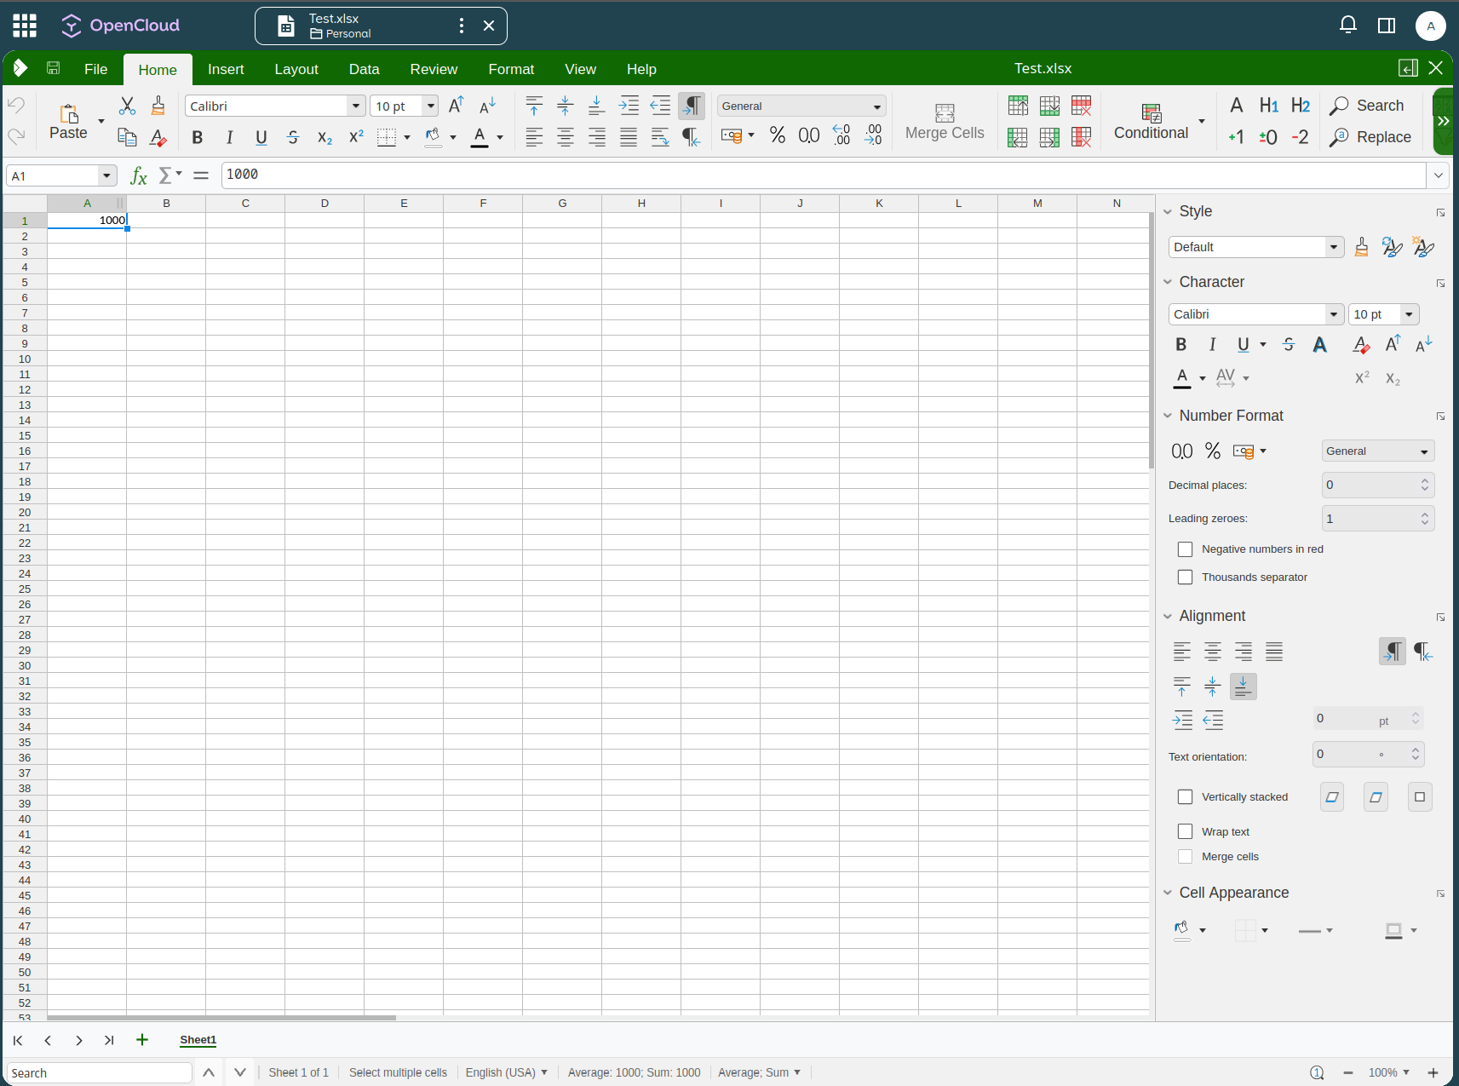Click the Redo arrow icon
1459x1086 pixels.
[x=16, y=136]
